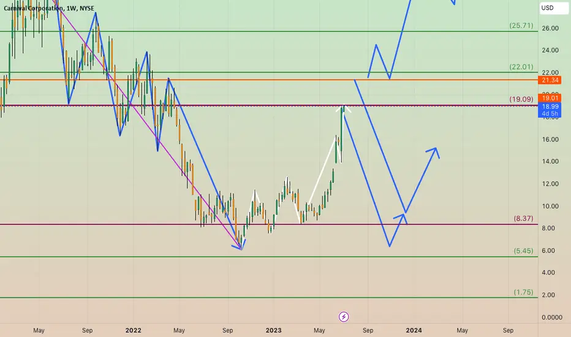Select the orange 19.01 price label
The width and height of the screenshot is (571, 337).
click(x=550, y=98)
